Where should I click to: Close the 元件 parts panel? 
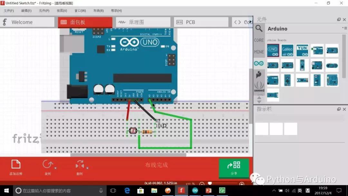click(344, 20)
